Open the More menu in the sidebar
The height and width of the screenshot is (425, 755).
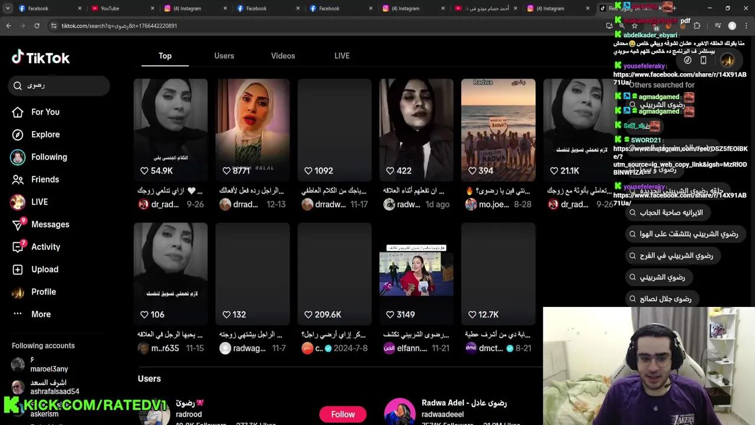point(40,314)
